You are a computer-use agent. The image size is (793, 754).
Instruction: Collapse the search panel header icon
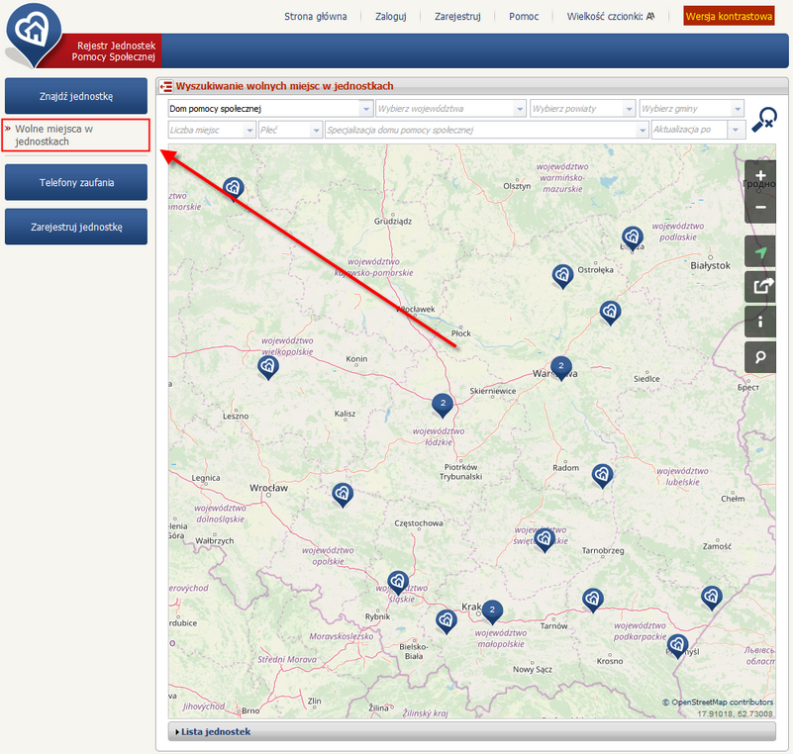click(166, 87)
